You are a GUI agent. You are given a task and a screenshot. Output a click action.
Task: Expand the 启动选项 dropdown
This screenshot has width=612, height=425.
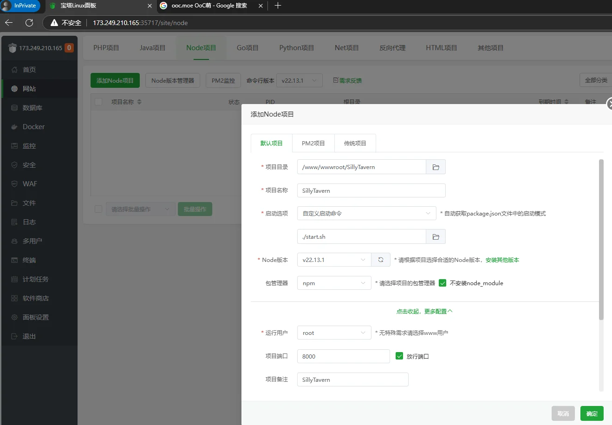[366, 214]
